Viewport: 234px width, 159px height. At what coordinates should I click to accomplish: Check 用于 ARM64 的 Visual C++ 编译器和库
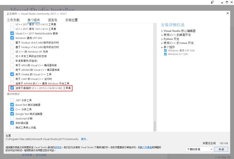pyautogui.click(x=12, y=70)
